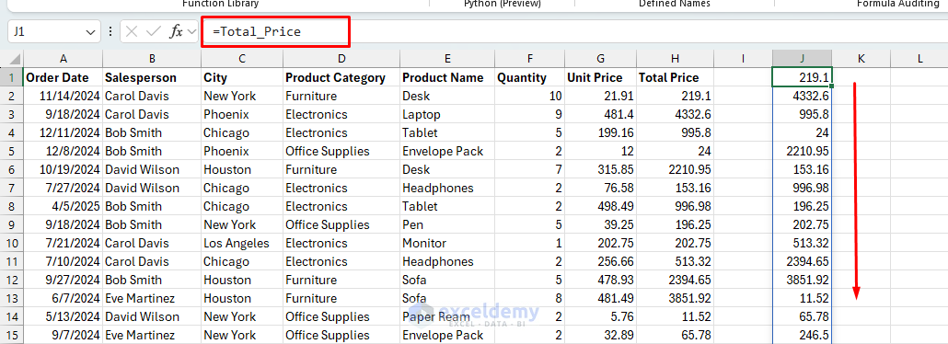The width and height of the screenshot is (948, 344).
Task: Select row 10 header
Action: (x=11, y=243)
